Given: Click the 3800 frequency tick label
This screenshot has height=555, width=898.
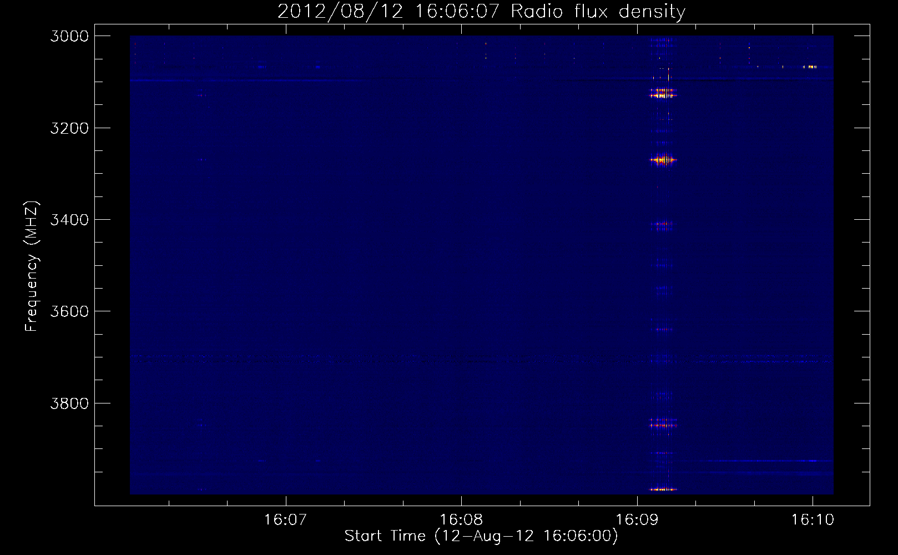Looking at the screenshot, I should point(69,403).
